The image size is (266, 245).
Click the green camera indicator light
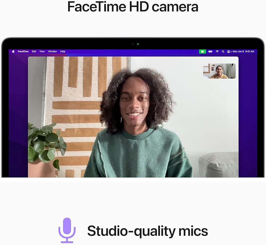click(x=138, y=44)
